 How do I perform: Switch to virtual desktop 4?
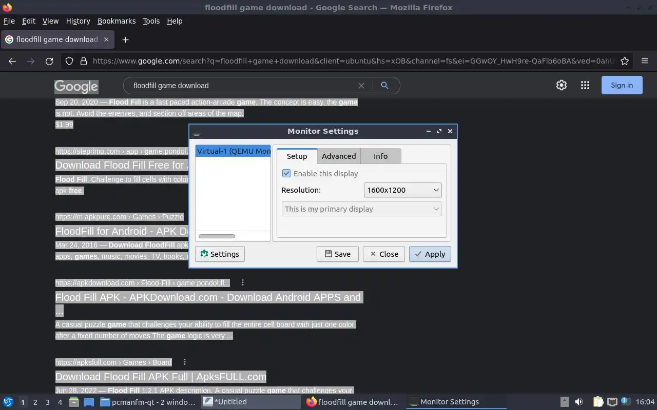pos(60,402)
